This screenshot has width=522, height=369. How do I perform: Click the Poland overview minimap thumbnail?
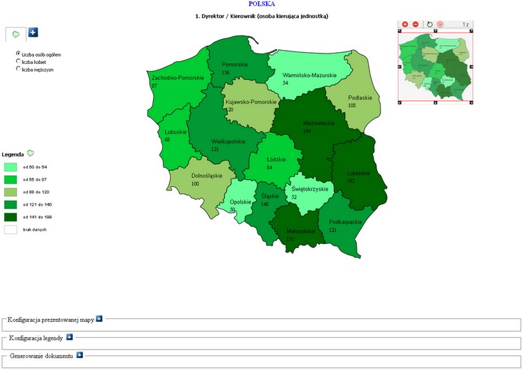[x=436, y=67]
